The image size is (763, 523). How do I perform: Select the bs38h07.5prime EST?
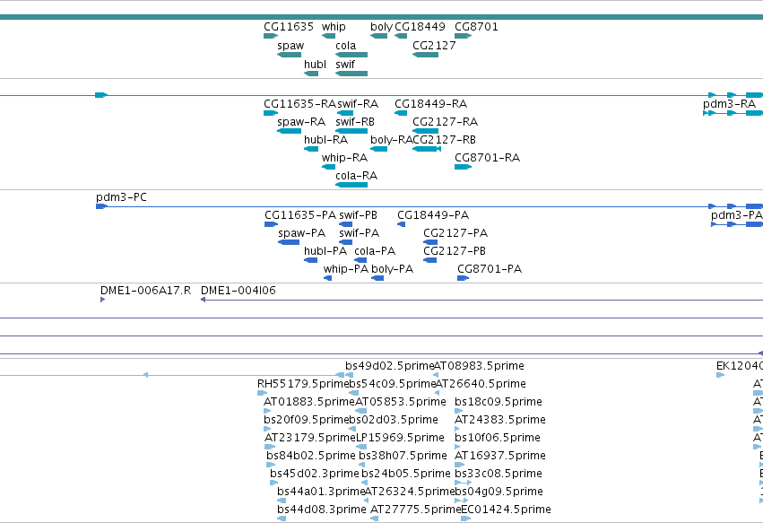[361, 466]
